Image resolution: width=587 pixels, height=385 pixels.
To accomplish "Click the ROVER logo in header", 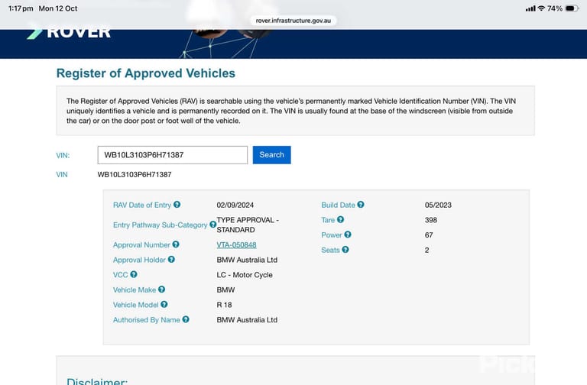I will pos(69,32).
